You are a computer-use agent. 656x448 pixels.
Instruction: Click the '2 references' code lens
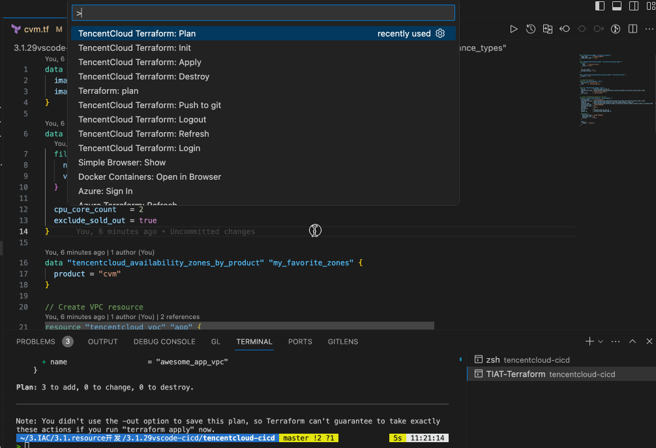click(x=180, y=316)
